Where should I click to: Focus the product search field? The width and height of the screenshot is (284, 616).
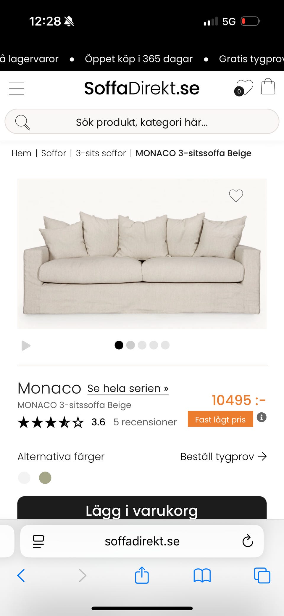(142, 122)
